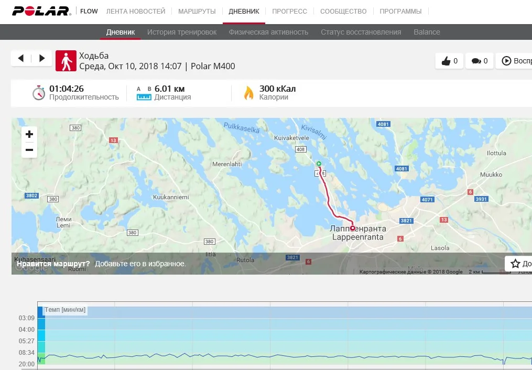Viewport: 532px width, 370px height.
Task: Click the 03:09 pace axis label
Action: coord(26,318)
